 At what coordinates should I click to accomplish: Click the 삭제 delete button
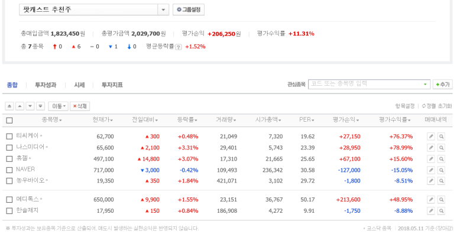click(x=80, y=106)
